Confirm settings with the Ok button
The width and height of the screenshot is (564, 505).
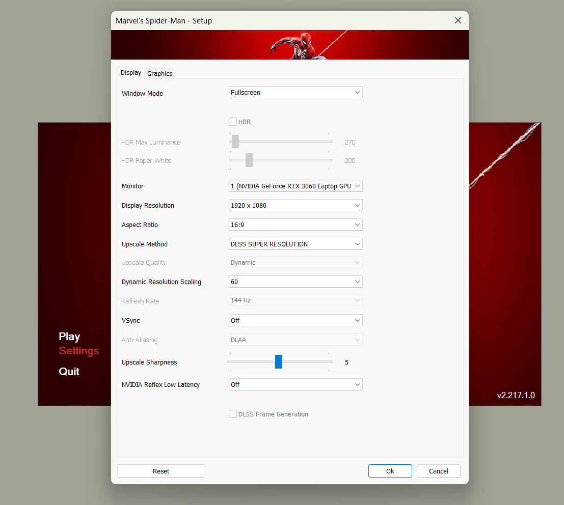pyautogui.click(x=390, y=471)
